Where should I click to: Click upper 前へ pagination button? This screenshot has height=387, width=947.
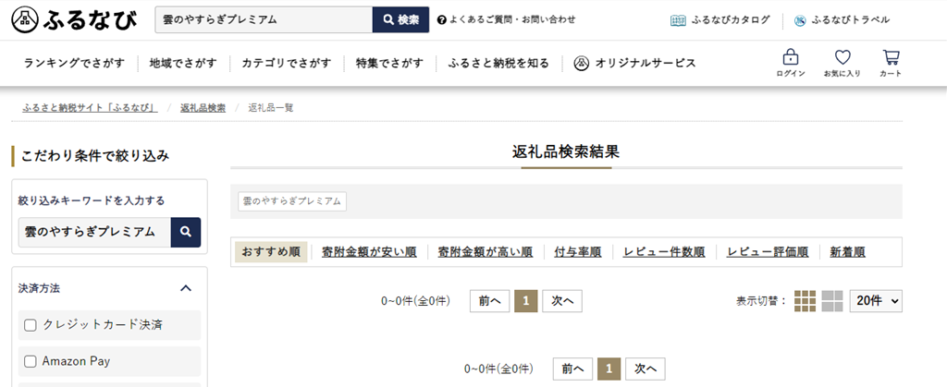pos(490,301)
